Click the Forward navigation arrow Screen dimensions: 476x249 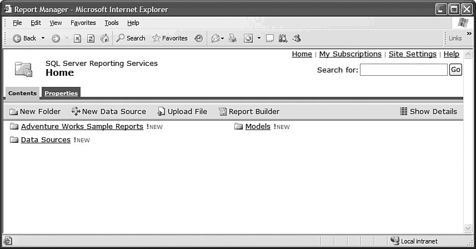[56, 38]
